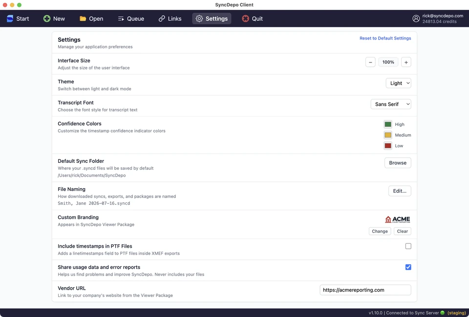The image size is (469, 317).
Task: Enable Include timestamps in PTF Files
Action: 408,246
